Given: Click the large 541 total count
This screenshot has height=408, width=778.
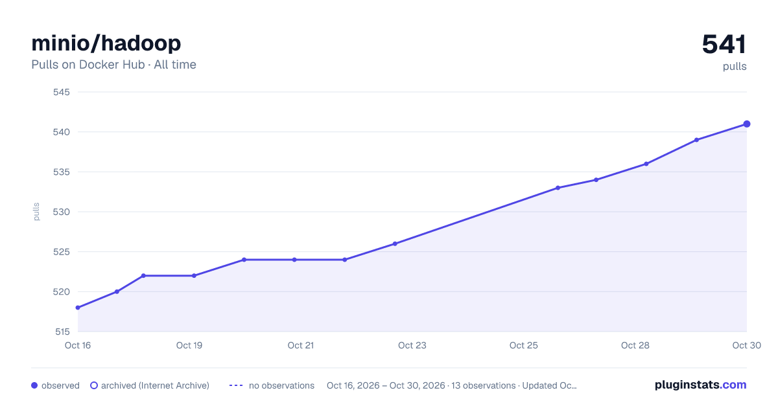Looking at the screenshot, I should click(724, 44).
